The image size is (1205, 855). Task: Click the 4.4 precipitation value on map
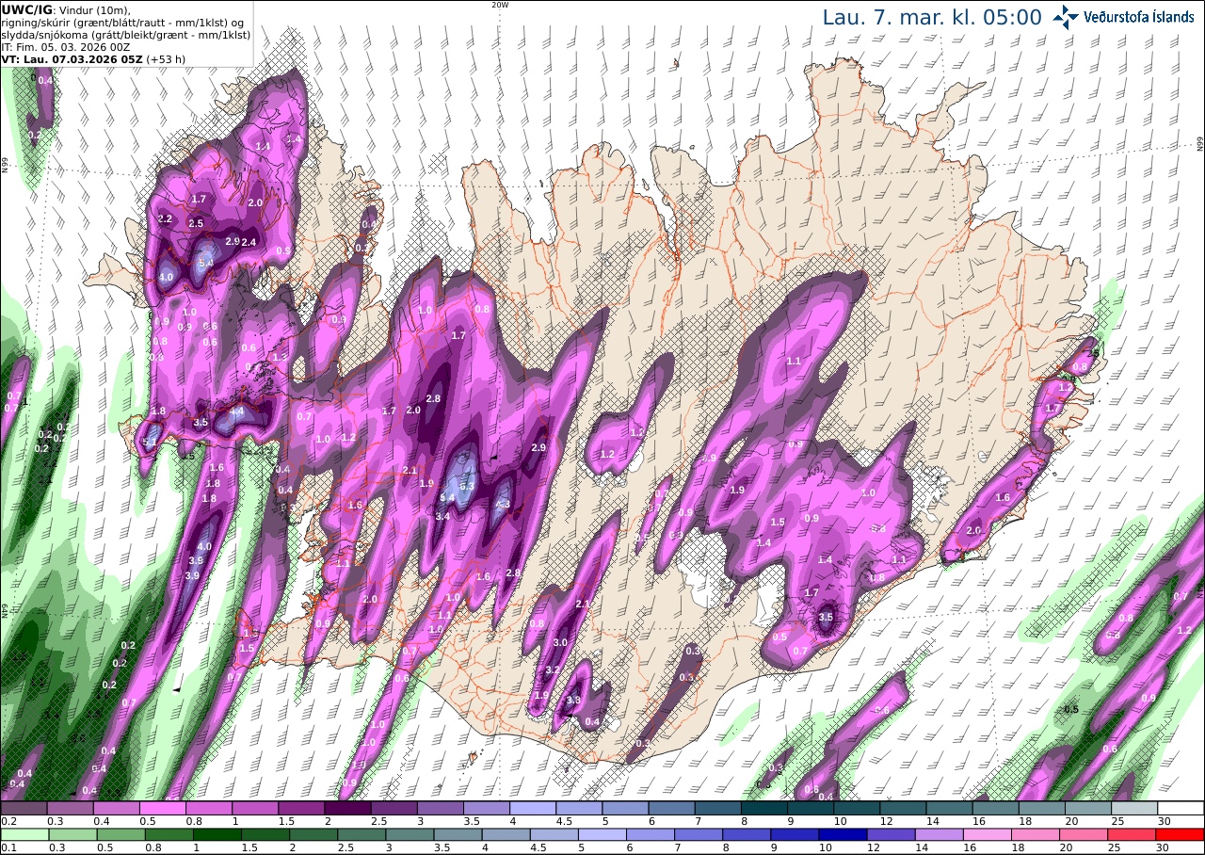[237, 411]
